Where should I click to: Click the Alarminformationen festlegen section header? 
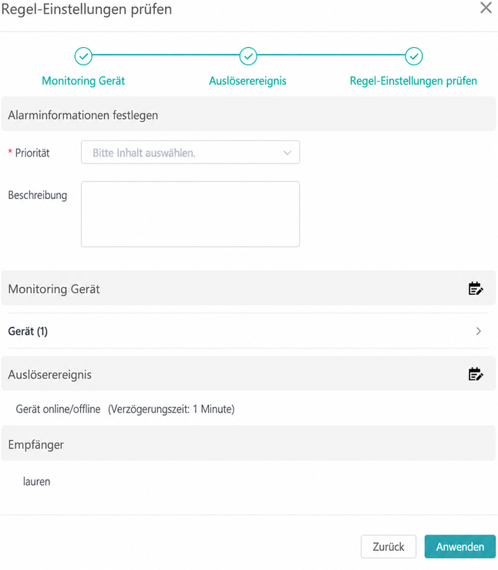(x=248, y=115)
